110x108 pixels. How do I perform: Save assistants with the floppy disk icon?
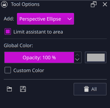23,89
